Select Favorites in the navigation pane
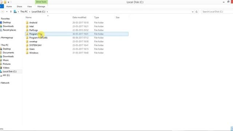Image resolution: width=233 pixels, height=131 pixels. click(x=5, y=19)
